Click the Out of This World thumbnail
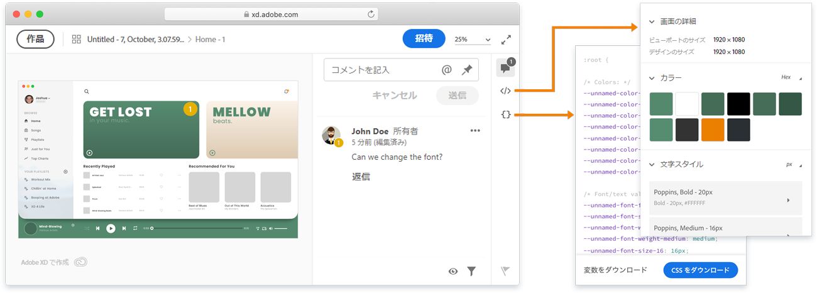 click(240, 187)
